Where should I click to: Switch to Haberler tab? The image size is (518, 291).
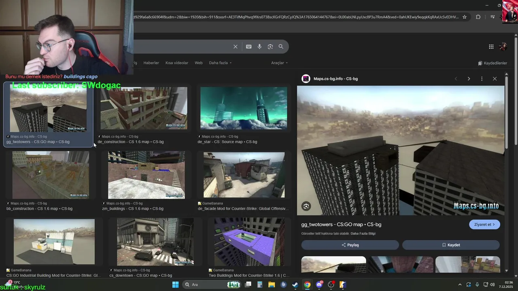tap(151, 63)
